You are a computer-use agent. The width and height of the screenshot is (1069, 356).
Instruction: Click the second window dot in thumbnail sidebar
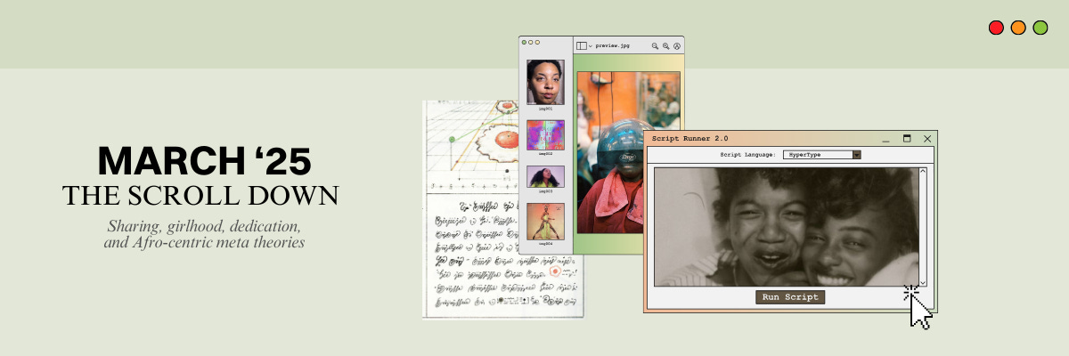[530, 42]
